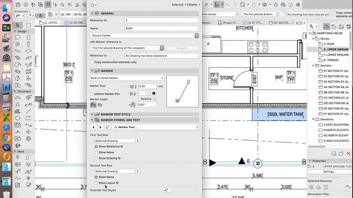Image resolution: width=353 pixels, height=198 pixels.
Task: Select the Camera tool under More
Action: tap(28, 185)
